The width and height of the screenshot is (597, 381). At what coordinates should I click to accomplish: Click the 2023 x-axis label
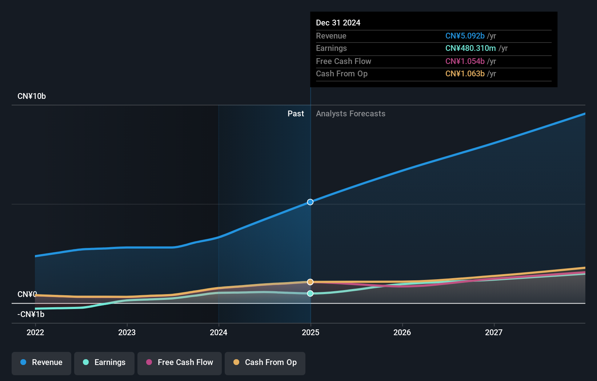[127, 332]
